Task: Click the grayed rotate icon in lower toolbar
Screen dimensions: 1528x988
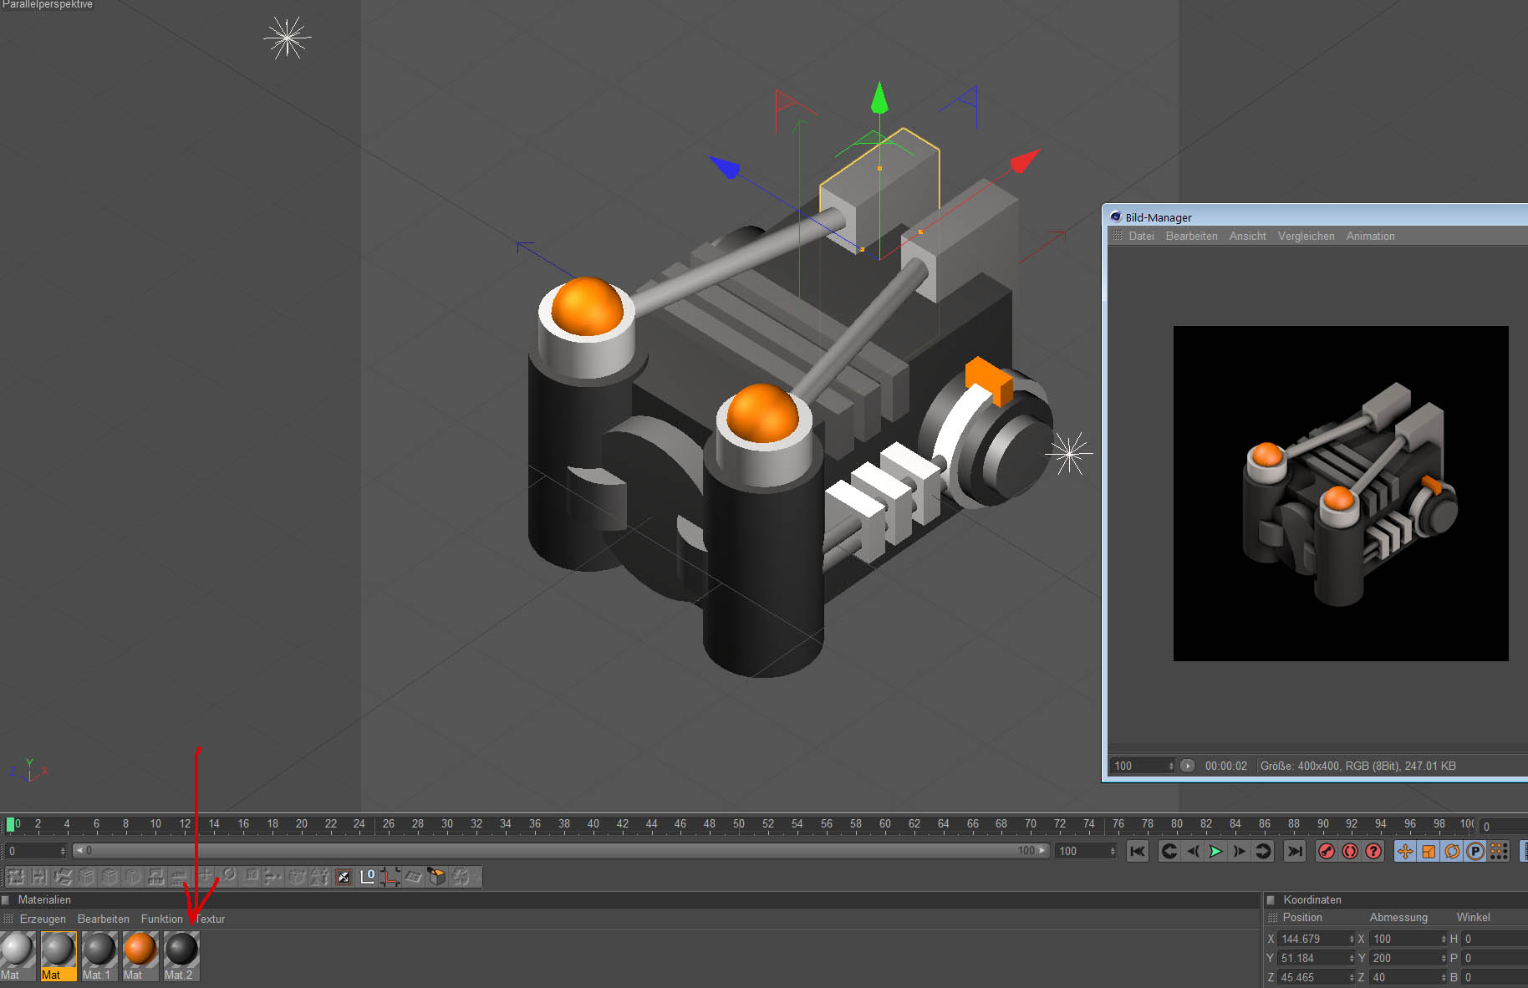Action: pos(228,876)
